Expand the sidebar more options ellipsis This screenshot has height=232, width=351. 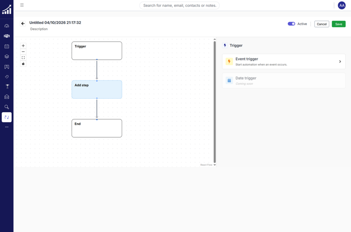point(7,127)
